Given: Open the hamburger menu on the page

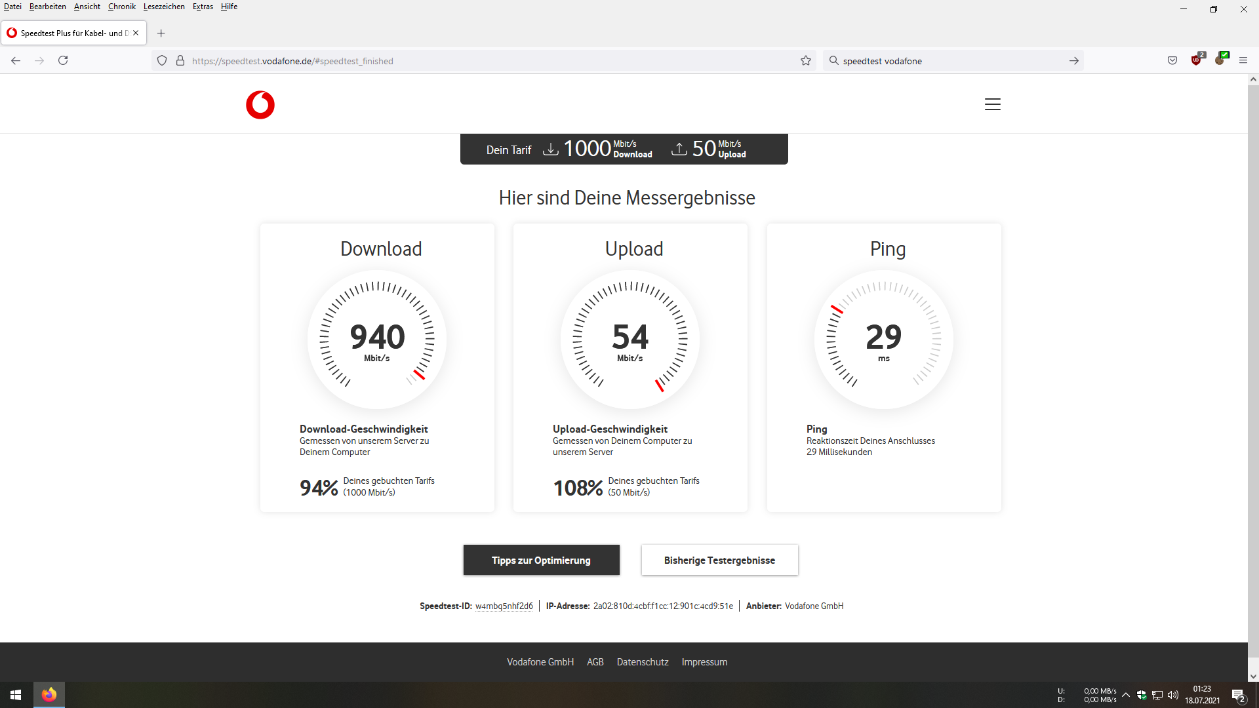Looking at the screenshot, I should (992, 104).
